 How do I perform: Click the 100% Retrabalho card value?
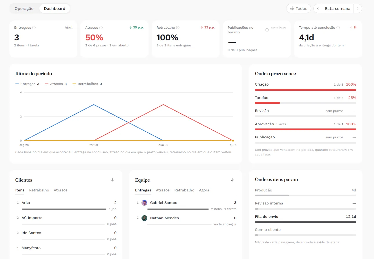(167, 37)
